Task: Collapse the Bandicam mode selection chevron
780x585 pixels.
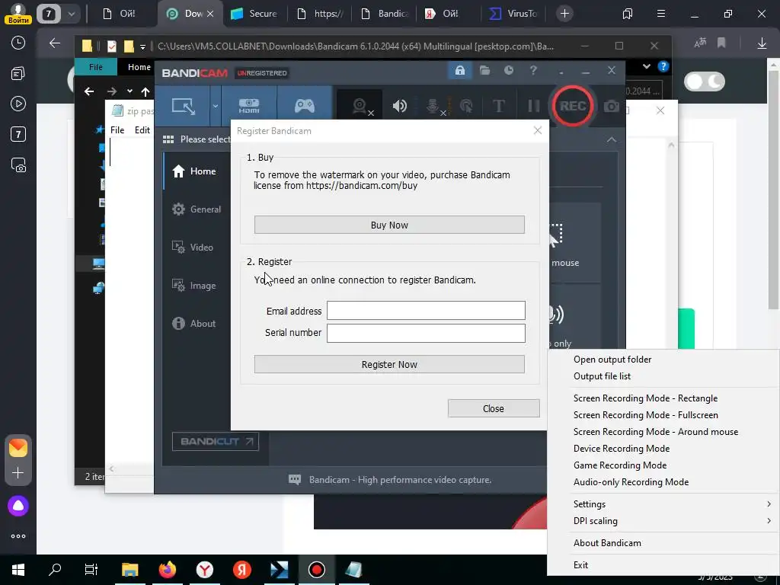Action: coord(612,140)
